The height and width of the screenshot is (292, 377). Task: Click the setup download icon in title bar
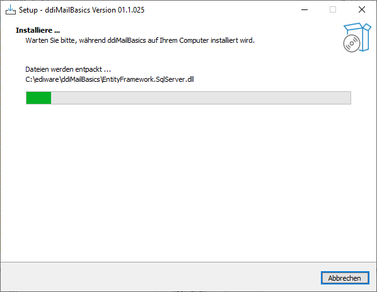(x=11, y=10)
